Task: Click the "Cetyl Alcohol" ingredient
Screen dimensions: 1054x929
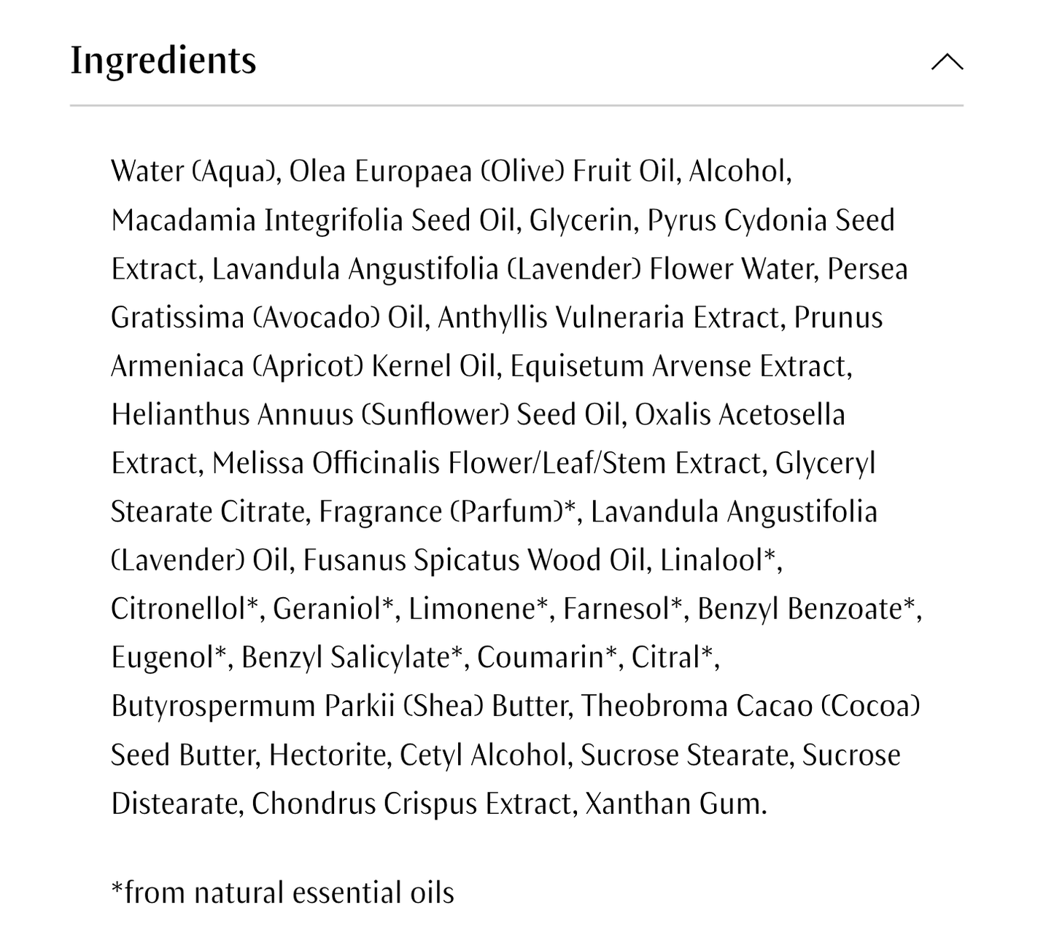Action: click(484, 755)
